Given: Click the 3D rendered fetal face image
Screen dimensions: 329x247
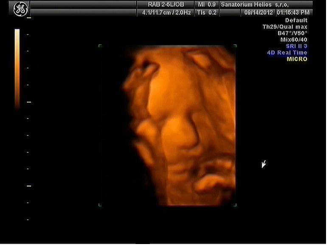Looking at the screenshot, I should click(179, 125).
